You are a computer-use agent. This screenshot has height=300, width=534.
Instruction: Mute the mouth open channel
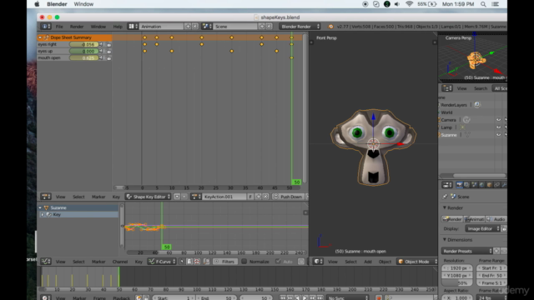click(x=101, y=57)
